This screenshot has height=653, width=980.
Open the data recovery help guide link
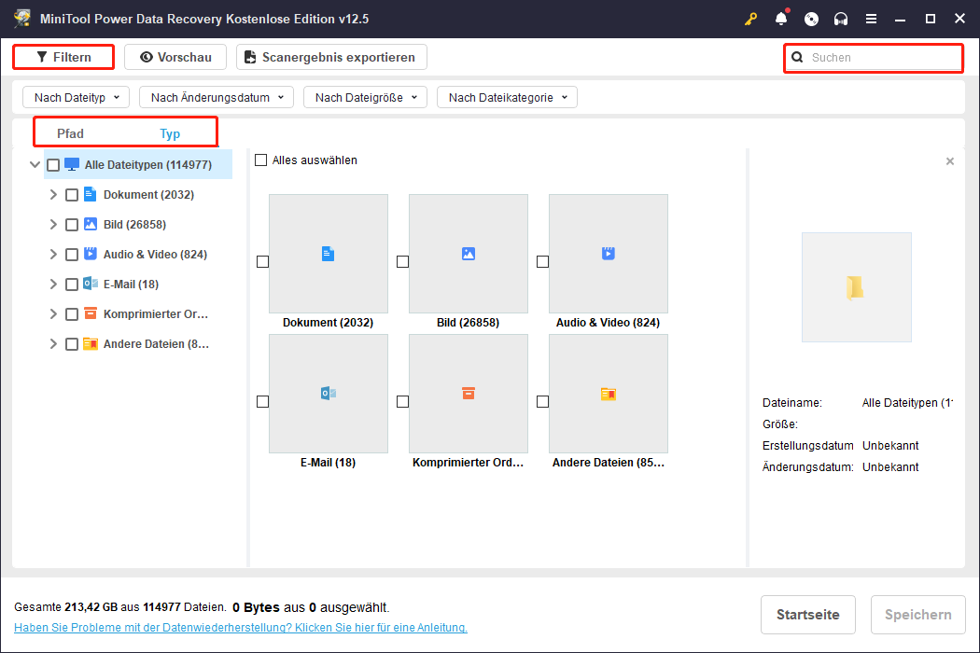click(241, 628)
